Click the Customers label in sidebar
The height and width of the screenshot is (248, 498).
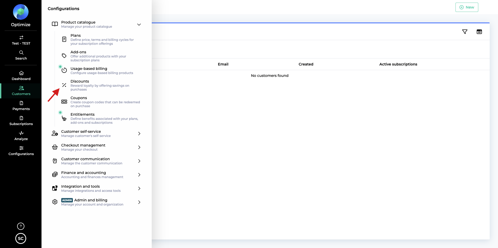(21, 94)
